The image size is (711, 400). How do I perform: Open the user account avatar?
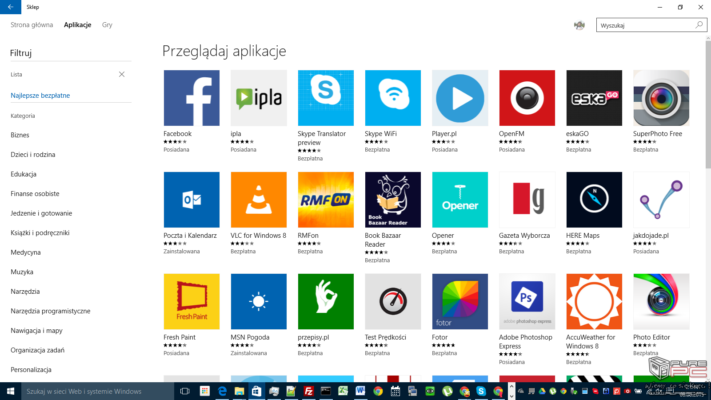579,25
